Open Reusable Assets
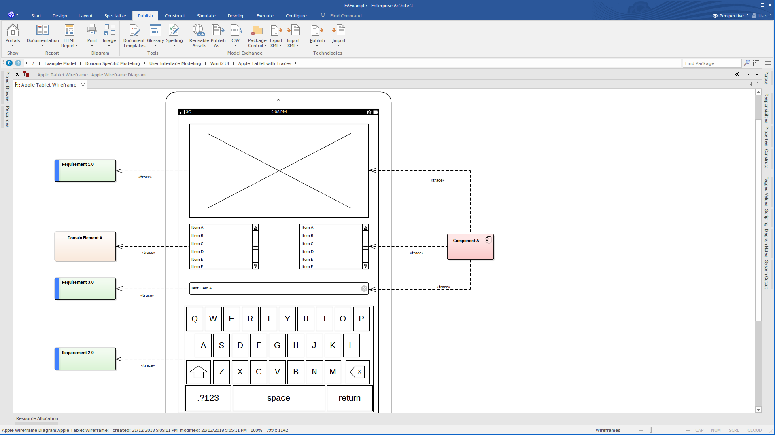This screenshot has width=775, height=435. (199, 36)
